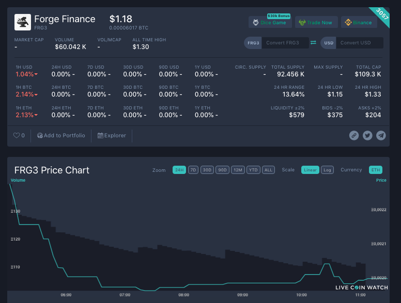Click the 1.04% 1H USD change

[x=26, y=74]
